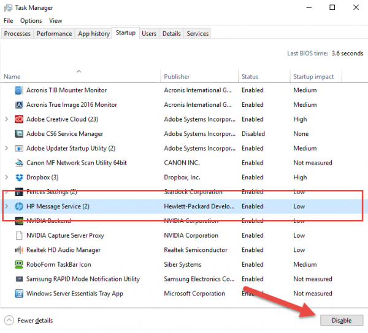This screenshot has width=368, height=333.
Task: Click the Disabled status of Adobe CS6 row
Action: (253, 133)
